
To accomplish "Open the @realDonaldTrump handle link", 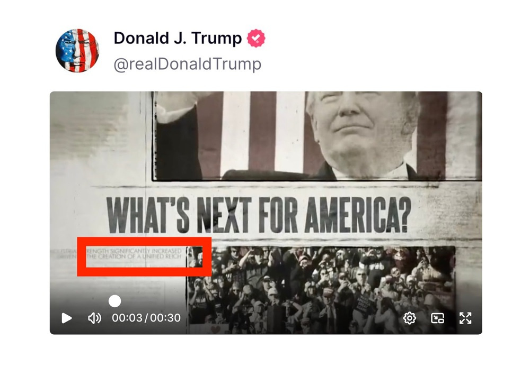I will tap(187, 63).
